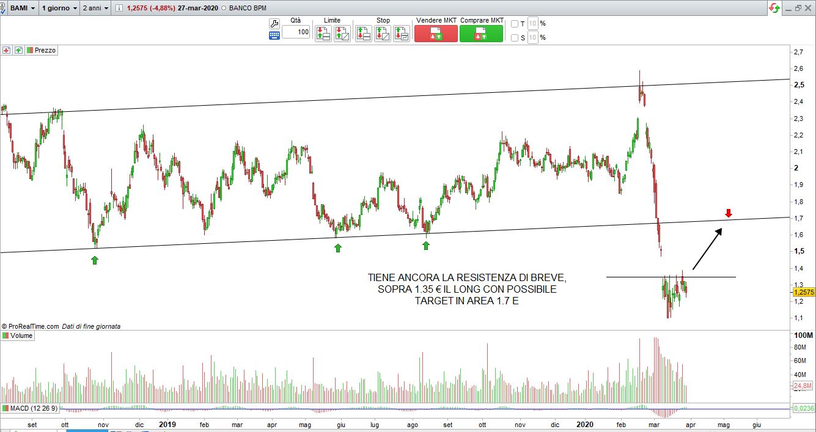Click the red-green refresh arrows icon
Image resolution: width=816 pixels, height=432 pixels.
click(774, 8)
